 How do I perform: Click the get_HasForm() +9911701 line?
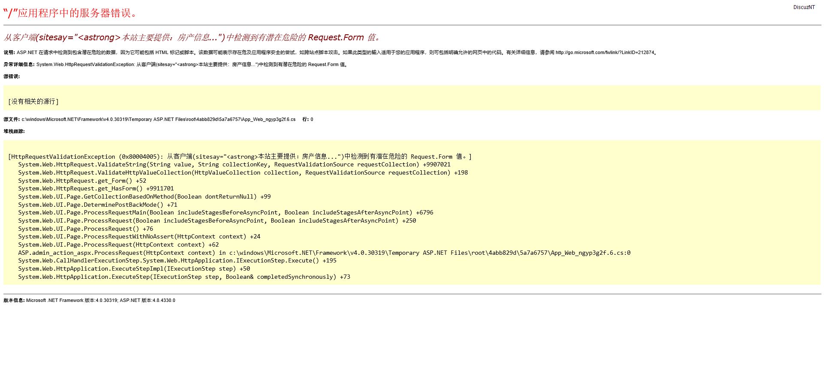[96, 189]
